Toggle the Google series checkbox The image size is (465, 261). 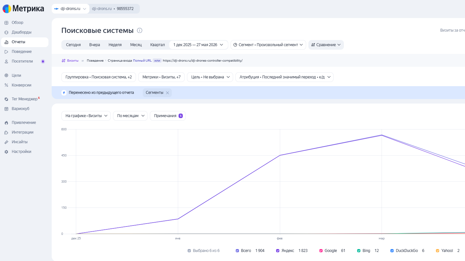click(321, 251)
